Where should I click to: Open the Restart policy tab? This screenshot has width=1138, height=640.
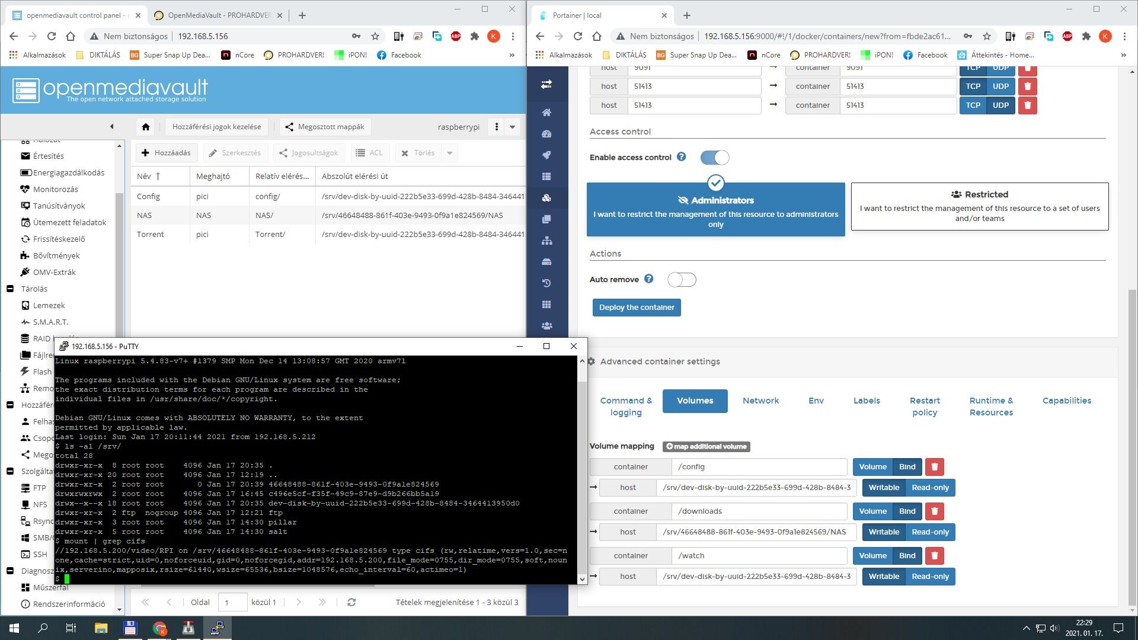[924, 407]
